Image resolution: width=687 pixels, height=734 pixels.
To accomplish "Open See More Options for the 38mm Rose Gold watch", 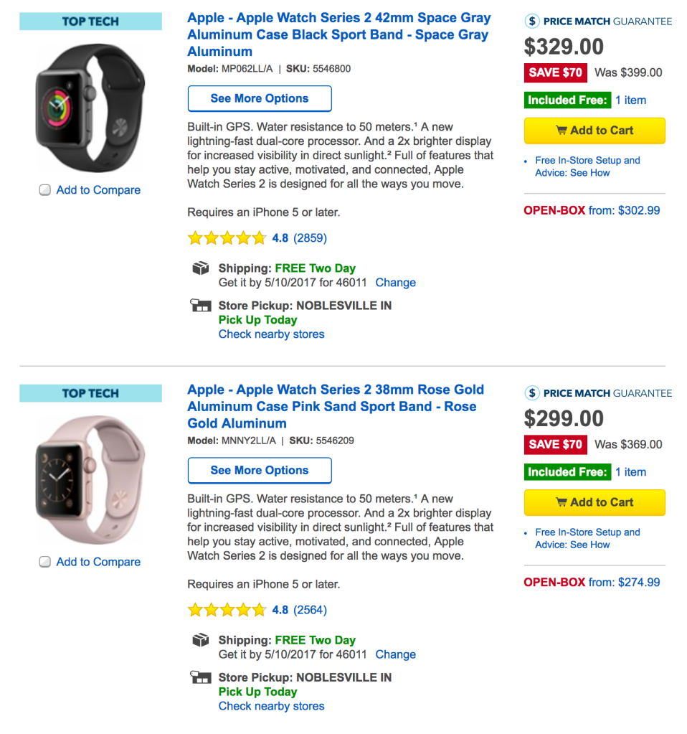I will pos(260,471).
